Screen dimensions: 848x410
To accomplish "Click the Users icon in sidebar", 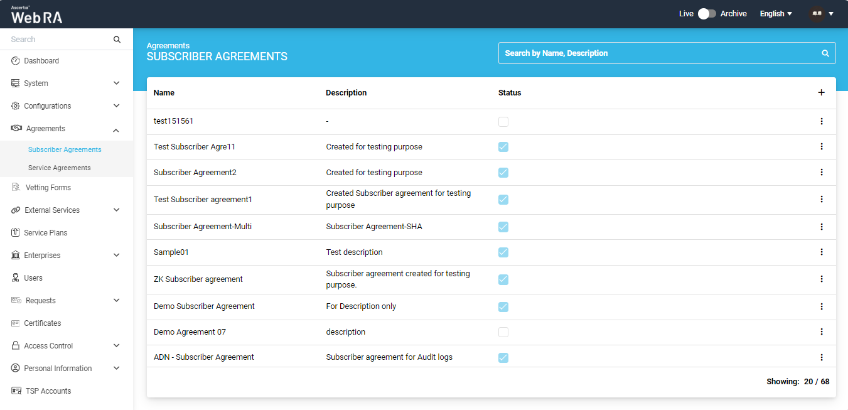I will 16,278.
